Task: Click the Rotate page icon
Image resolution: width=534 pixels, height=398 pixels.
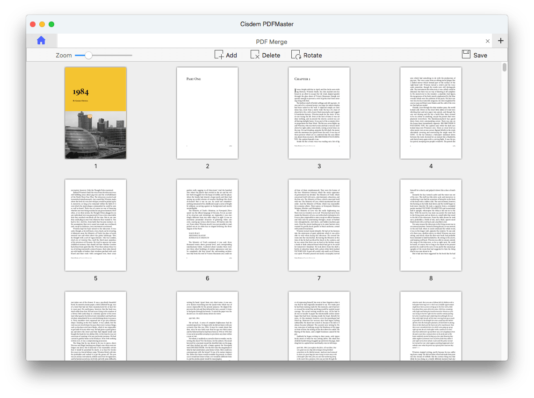Action: point(296,55)
